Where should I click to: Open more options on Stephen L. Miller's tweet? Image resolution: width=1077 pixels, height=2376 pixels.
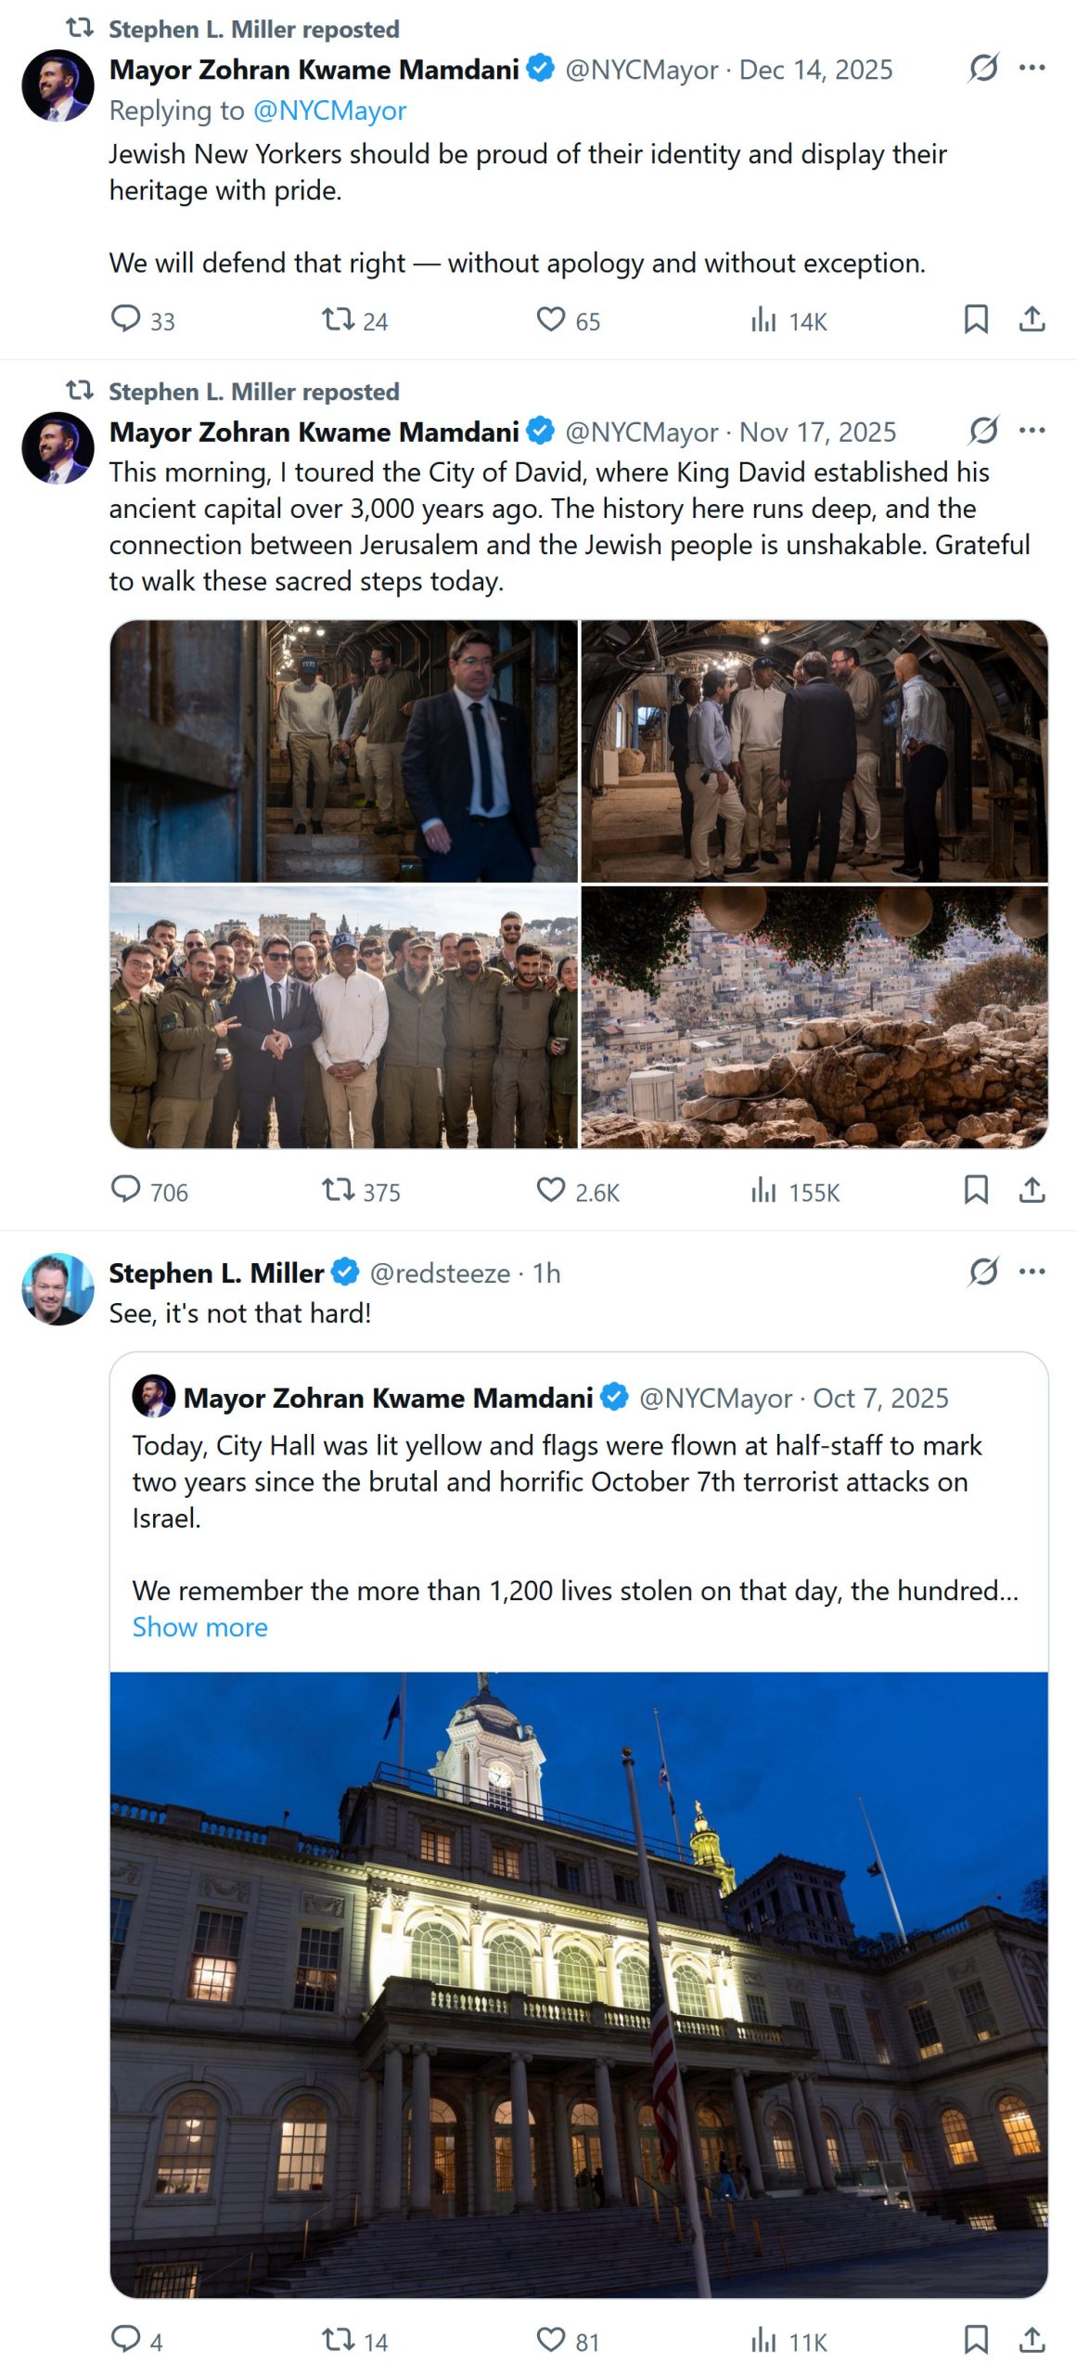tap(1032, 1272)
